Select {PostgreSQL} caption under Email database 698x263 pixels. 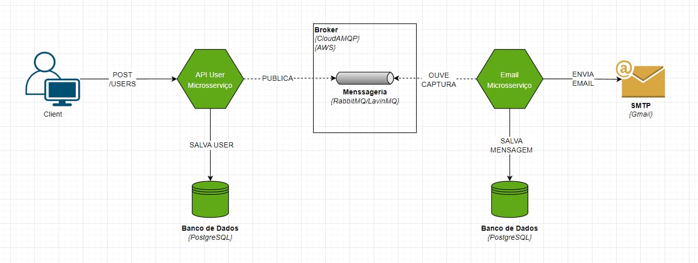tap(510, 237)
